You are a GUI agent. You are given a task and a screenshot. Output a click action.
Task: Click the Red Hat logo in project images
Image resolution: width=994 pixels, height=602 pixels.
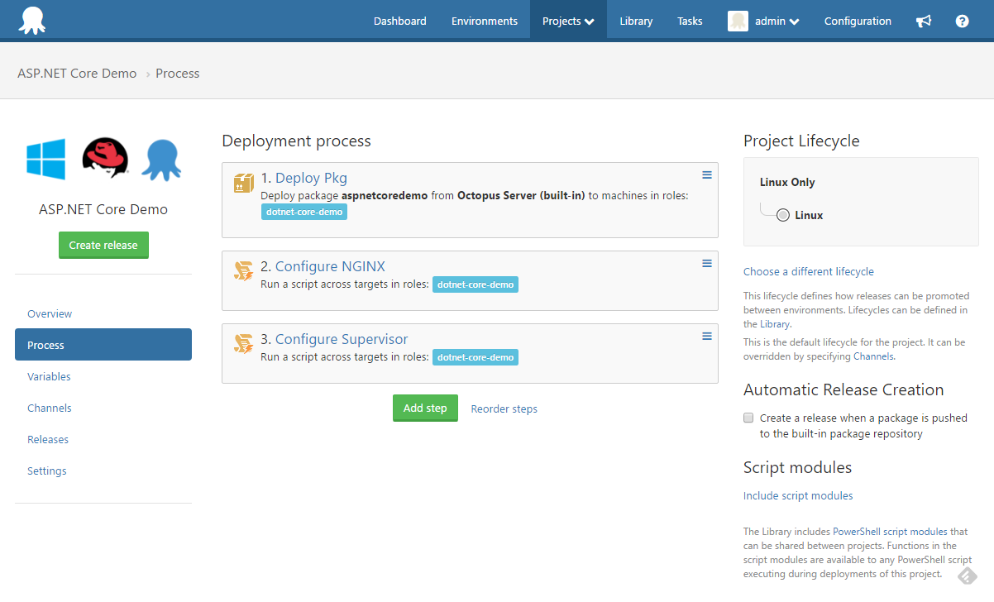(103, 159)
